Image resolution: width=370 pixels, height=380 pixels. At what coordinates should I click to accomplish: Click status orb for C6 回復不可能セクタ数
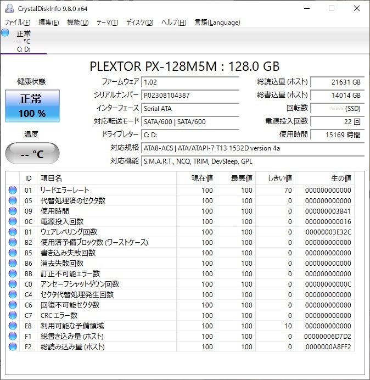click(13, 305)
